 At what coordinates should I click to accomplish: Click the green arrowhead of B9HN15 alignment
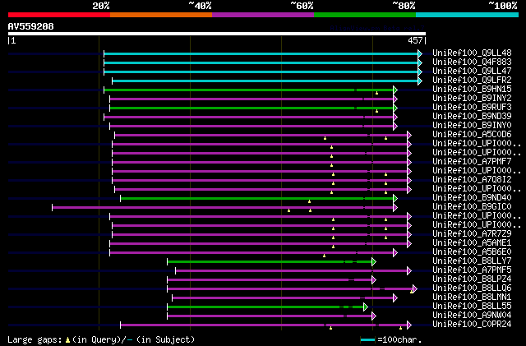tap(395, 90)
